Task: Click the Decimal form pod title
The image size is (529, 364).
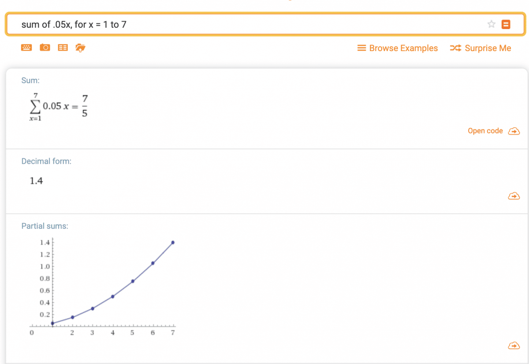Action: (46, 161)
